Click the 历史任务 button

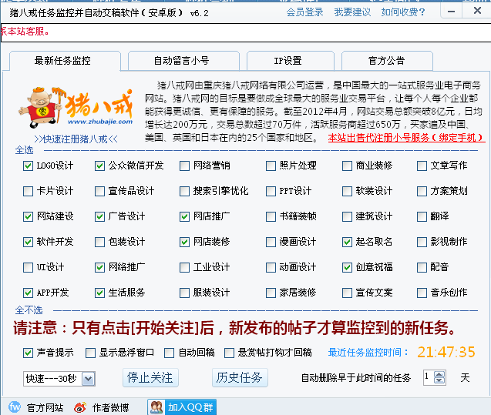pyautogui.click(x=240, y=378)
